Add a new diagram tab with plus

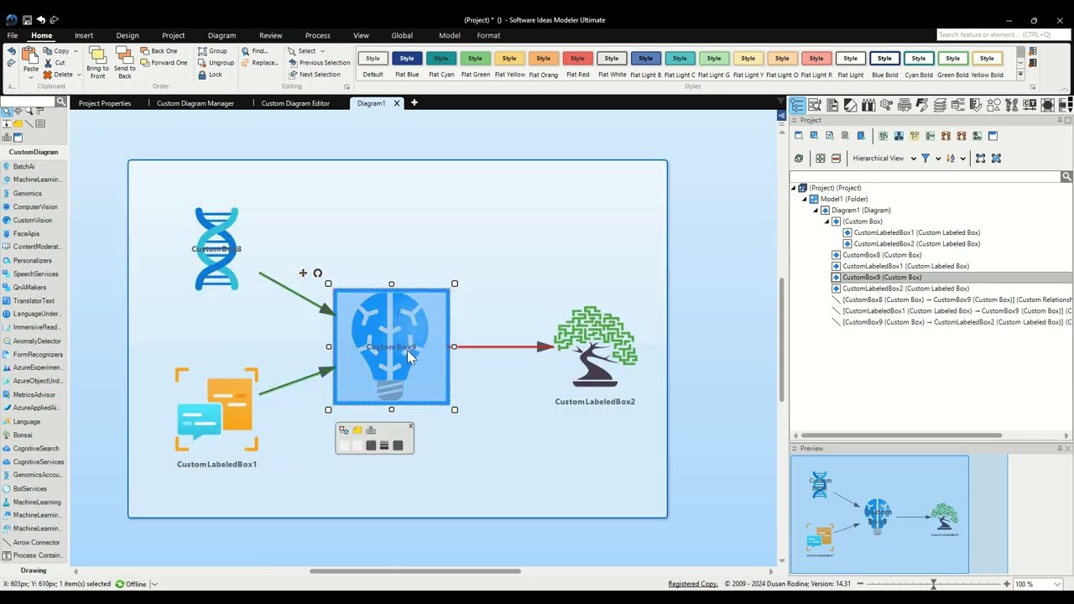tap(414, 103)
